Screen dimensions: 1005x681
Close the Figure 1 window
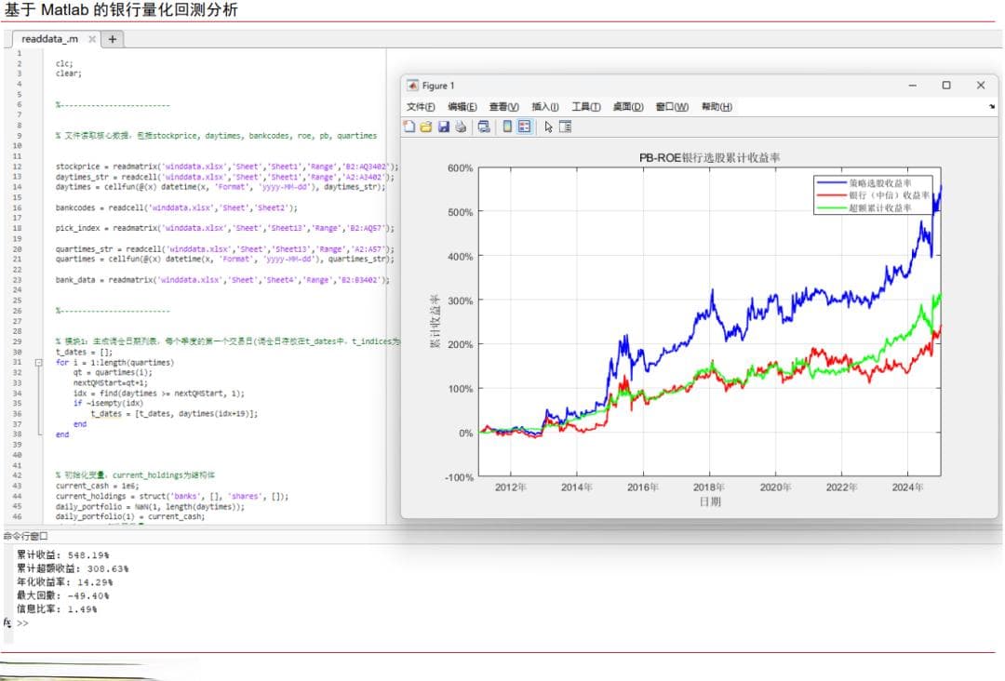[x=981, y=86]
